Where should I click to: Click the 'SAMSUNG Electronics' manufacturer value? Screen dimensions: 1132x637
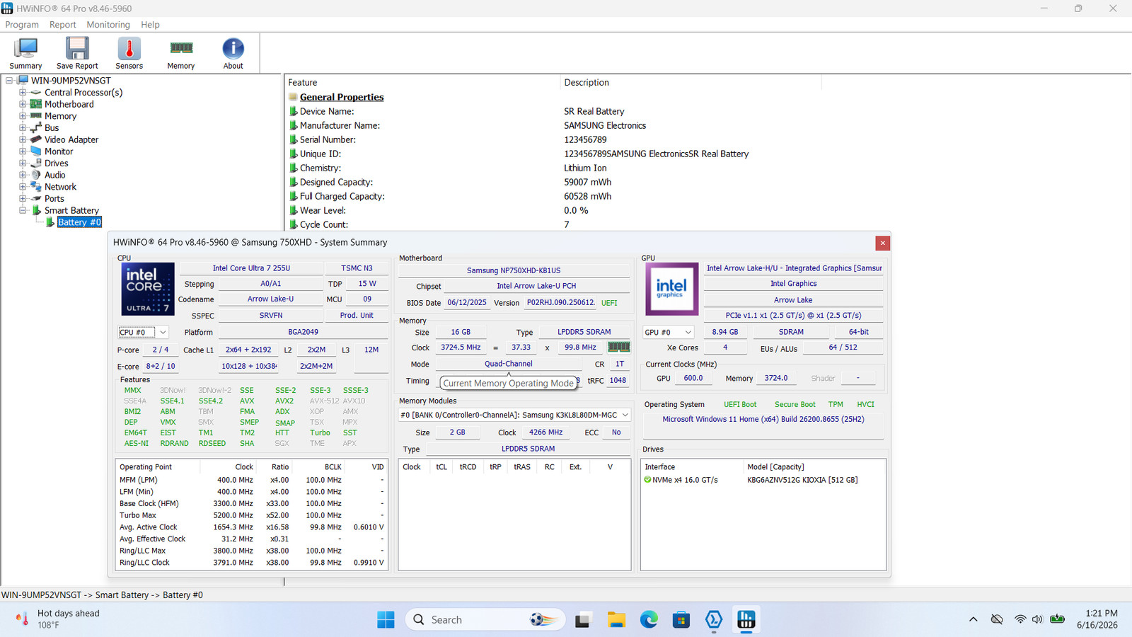(x=605, y=125)
